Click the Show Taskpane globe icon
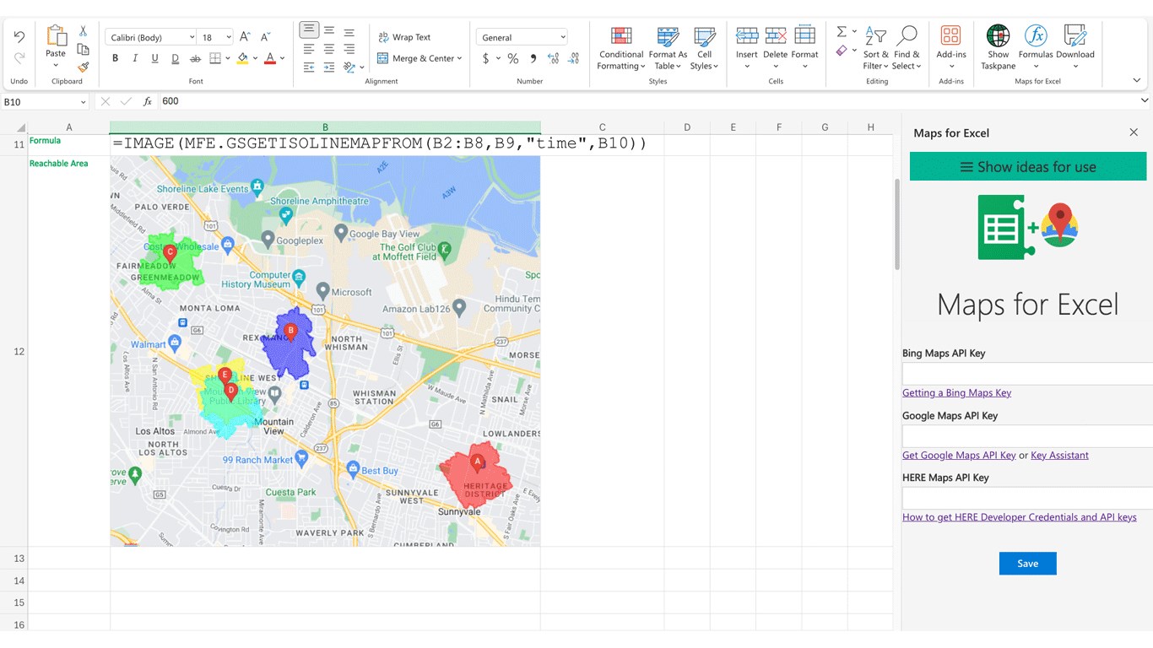 [x=998, y=36]
